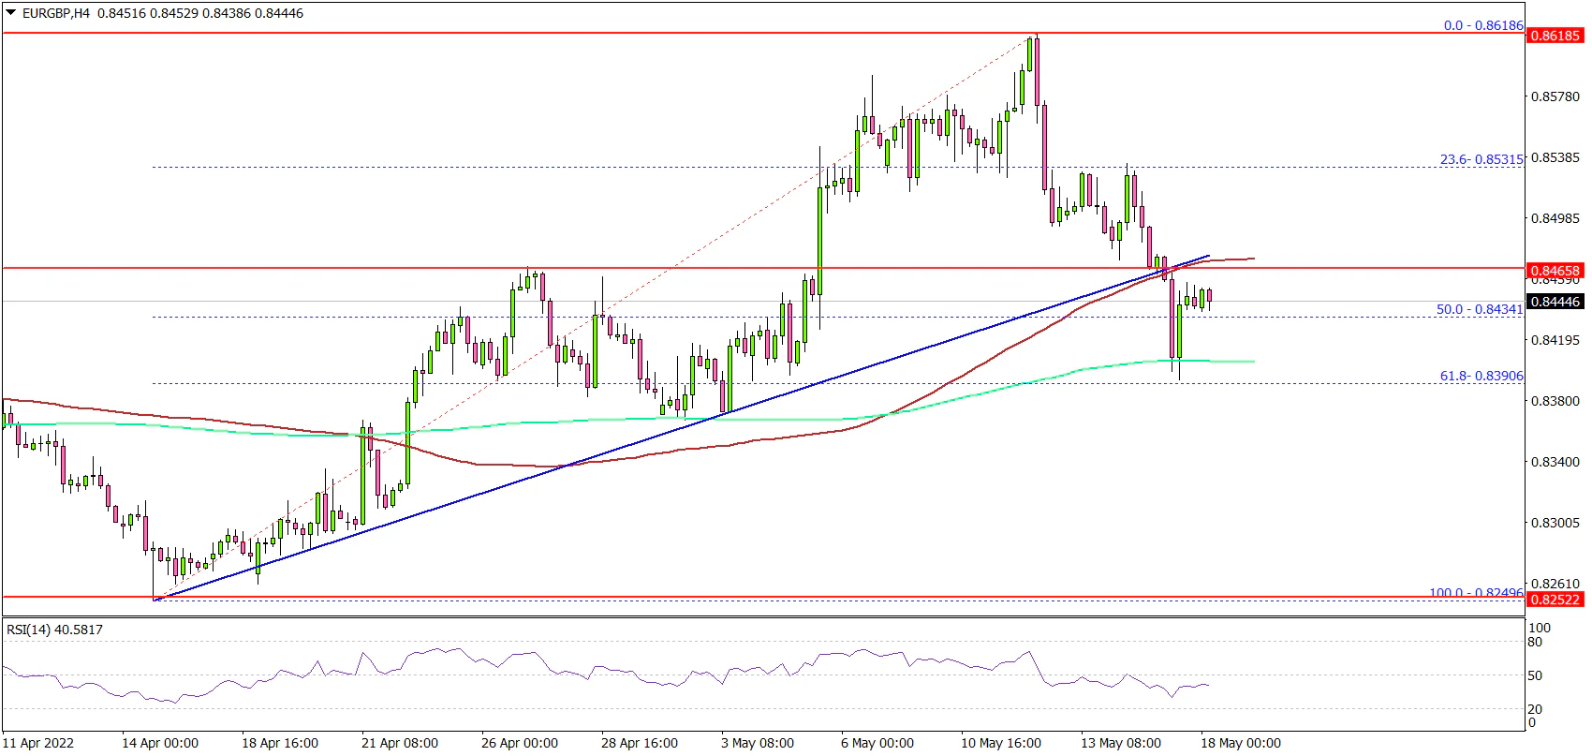Image resolution: width=1592 pixels, height=756 pixels.
Task: Select the red 0.84658 price tag
Action: [x=1555, y=271]
